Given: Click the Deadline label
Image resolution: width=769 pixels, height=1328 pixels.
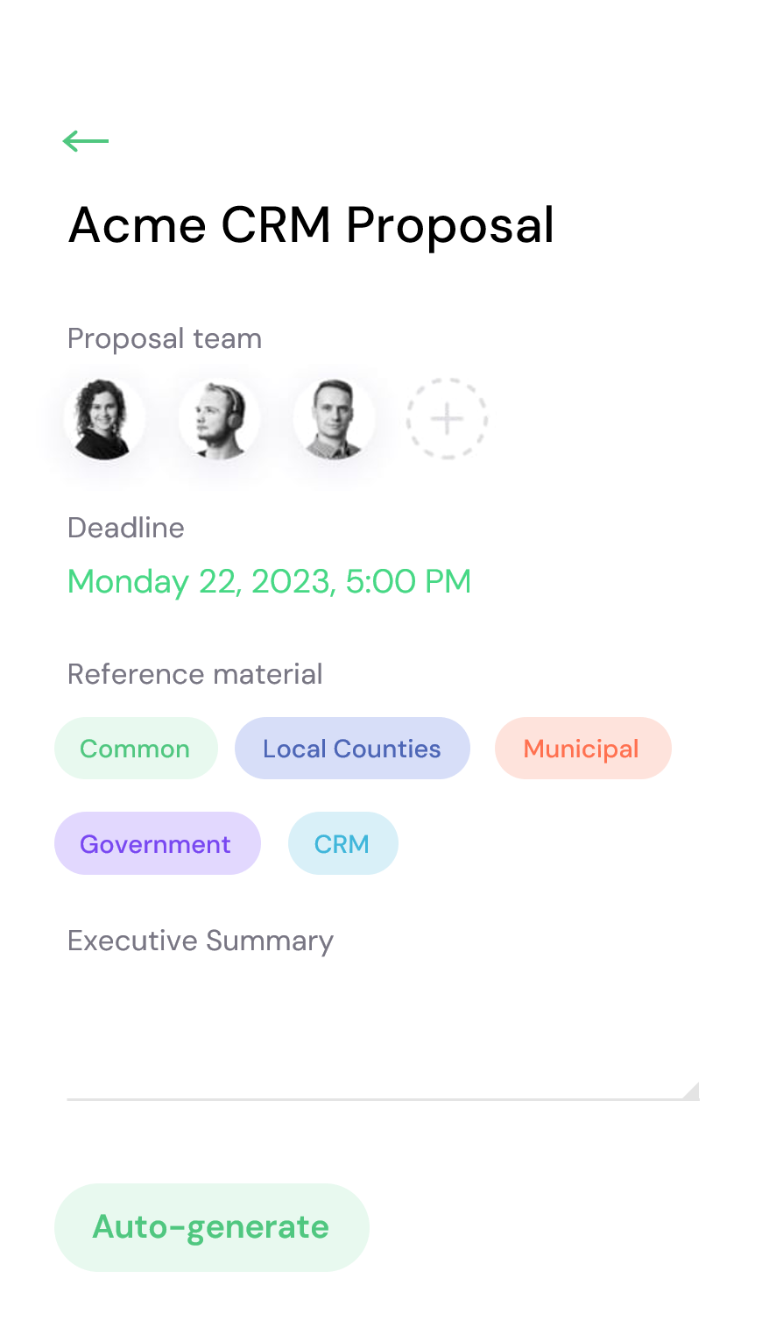Looking at the screenshot, I should [126, 528].
